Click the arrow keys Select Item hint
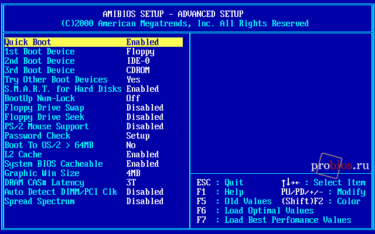Screen dimensions: 375x234 pyautogui.click(x=323, y=183)
